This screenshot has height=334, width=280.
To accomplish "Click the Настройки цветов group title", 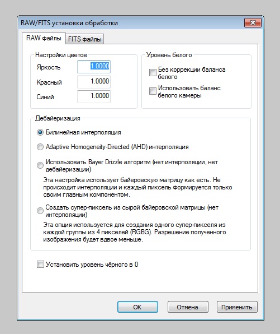I will pyautogui.click(x=61, y=55).
